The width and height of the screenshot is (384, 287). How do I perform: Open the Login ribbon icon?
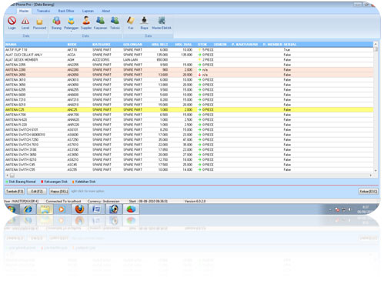(12, 23)
